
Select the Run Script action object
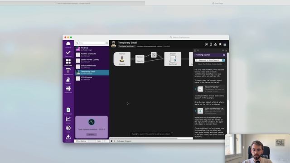coord(173,59)
